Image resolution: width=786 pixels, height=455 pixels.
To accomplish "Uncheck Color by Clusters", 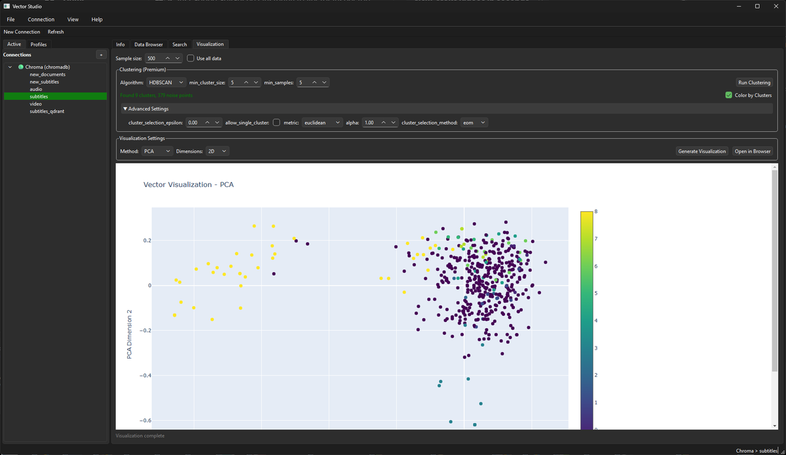I will [x=729, y=95].
